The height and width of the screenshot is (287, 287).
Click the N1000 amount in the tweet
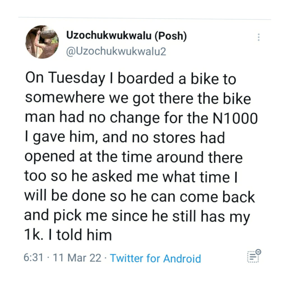coord(235,118)
